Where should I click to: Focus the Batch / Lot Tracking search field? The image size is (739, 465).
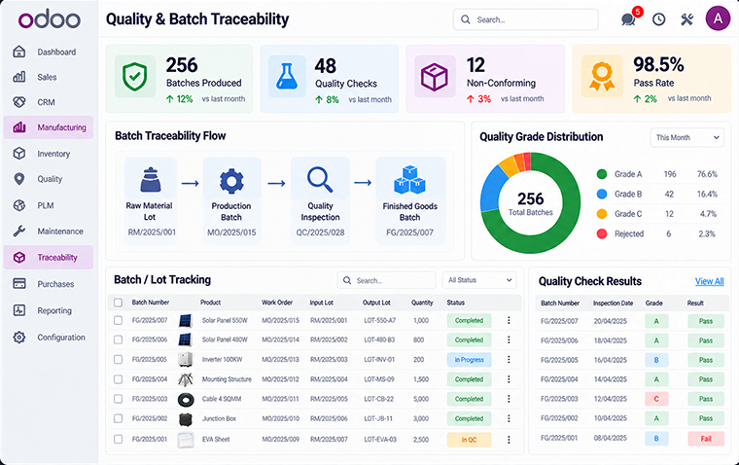[x=386, y=280]
